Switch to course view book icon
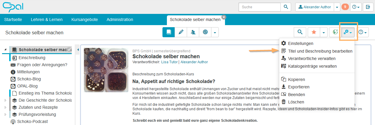 (x=169, y=32)
